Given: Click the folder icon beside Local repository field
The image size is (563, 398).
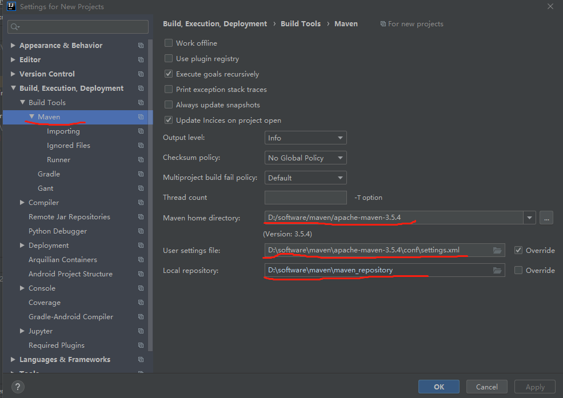Looking at the screenshot, I should pyautogui.click(x=497, y=270).
